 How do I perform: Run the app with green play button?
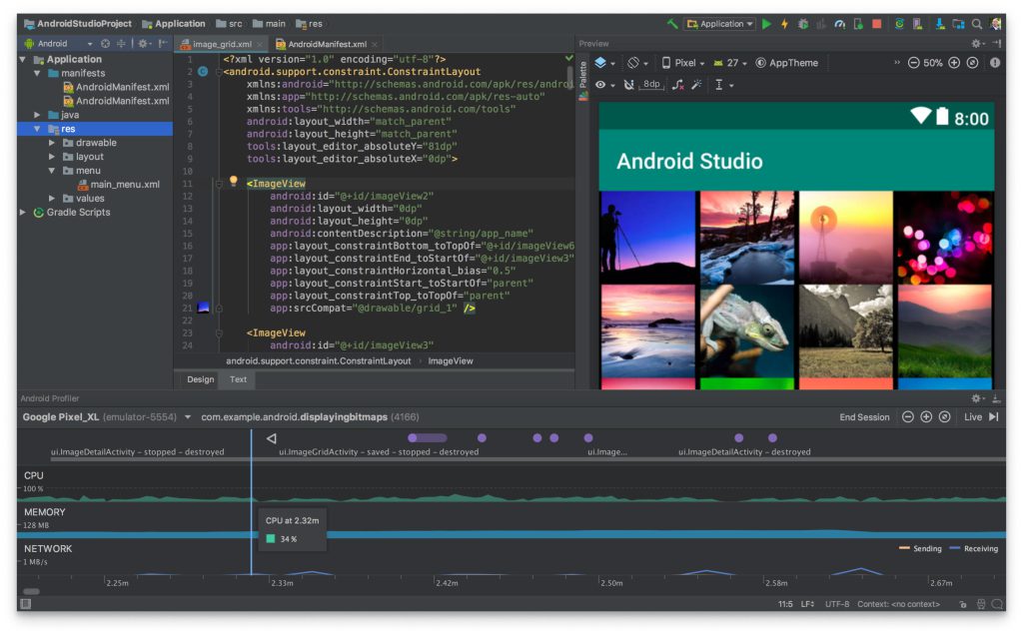tap(766, 24)
